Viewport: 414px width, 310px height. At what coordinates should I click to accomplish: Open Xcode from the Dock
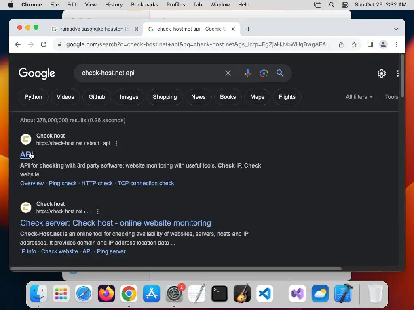tap(343, 293)
